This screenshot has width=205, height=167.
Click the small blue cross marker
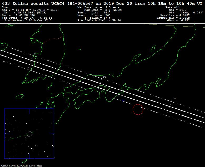click(123, 100)
